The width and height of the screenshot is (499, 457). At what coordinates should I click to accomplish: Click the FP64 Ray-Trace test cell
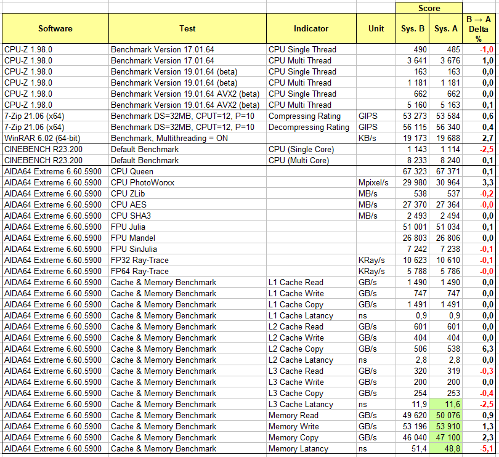click(x=187, y=271)
